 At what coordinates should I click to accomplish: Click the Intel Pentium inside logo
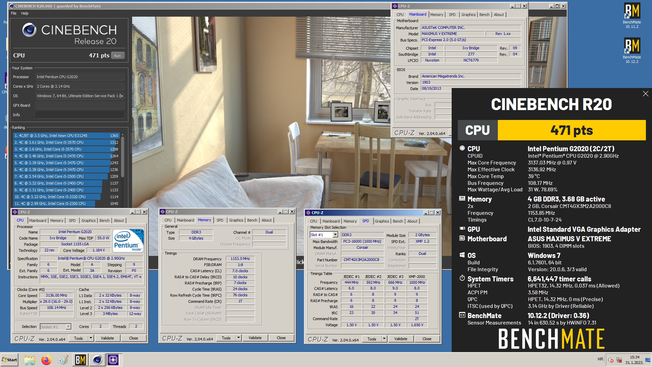(x=129, y=241)
